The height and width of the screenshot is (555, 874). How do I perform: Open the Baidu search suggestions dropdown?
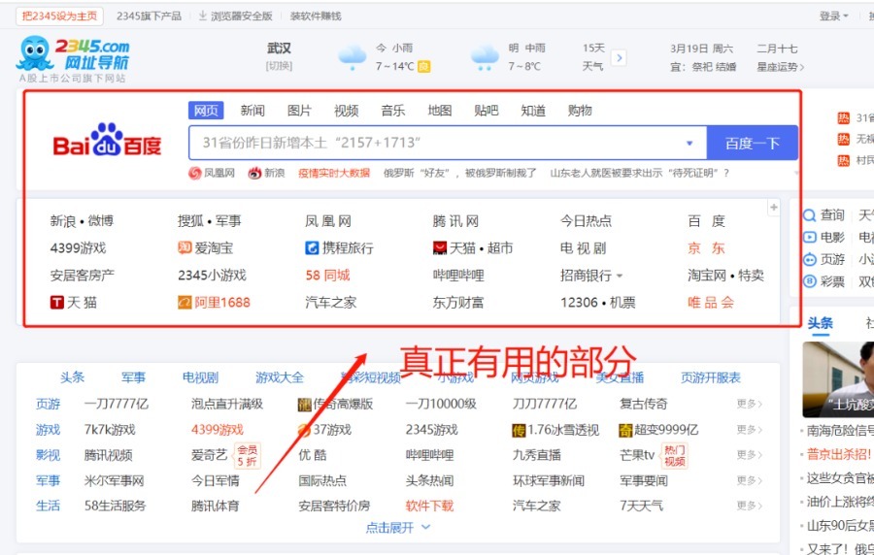[689, 144]
